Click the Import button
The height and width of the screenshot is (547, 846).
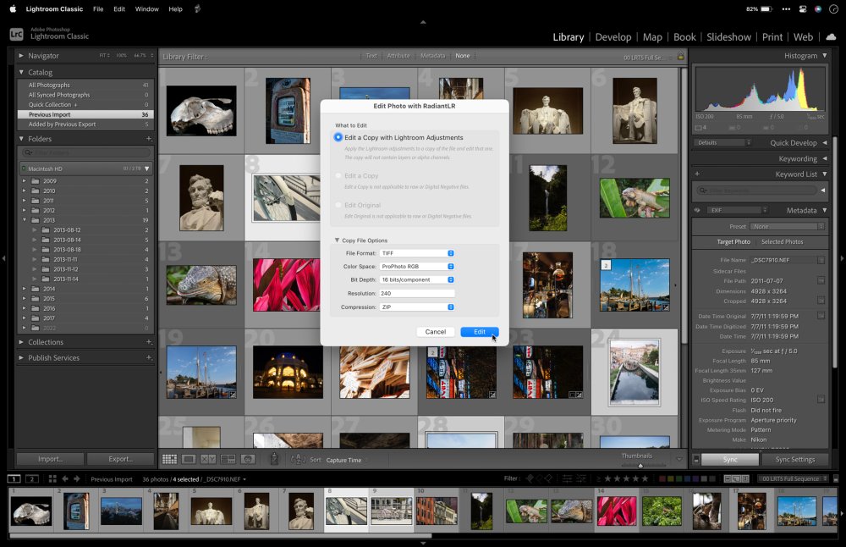[x=50, y=459]
